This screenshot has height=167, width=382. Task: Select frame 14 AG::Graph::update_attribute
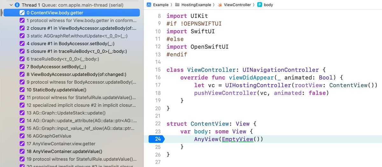pos(72,121)
